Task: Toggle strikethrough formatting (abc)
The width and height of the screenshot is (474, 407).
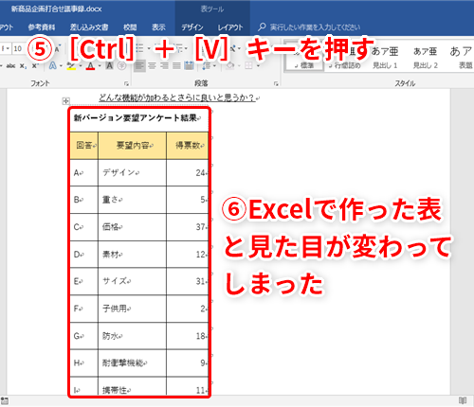Action: pos(10,66)
